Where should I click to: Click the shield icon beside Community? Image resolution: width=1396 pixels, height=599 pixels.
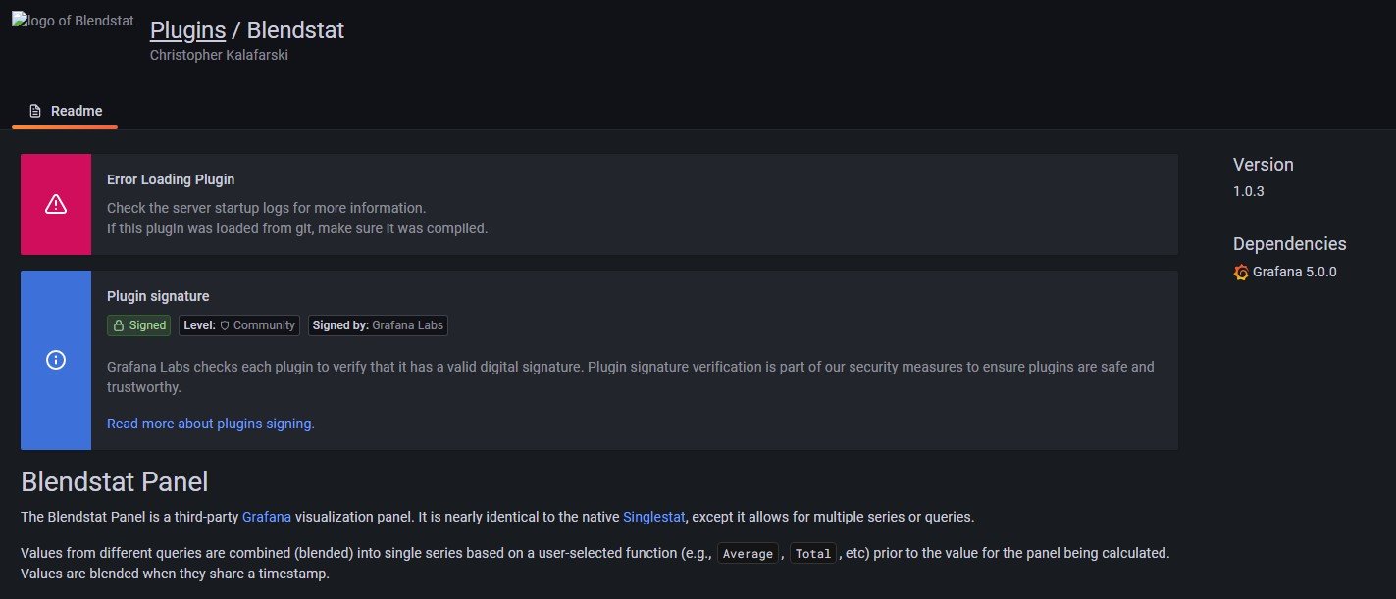click(224, 325)
